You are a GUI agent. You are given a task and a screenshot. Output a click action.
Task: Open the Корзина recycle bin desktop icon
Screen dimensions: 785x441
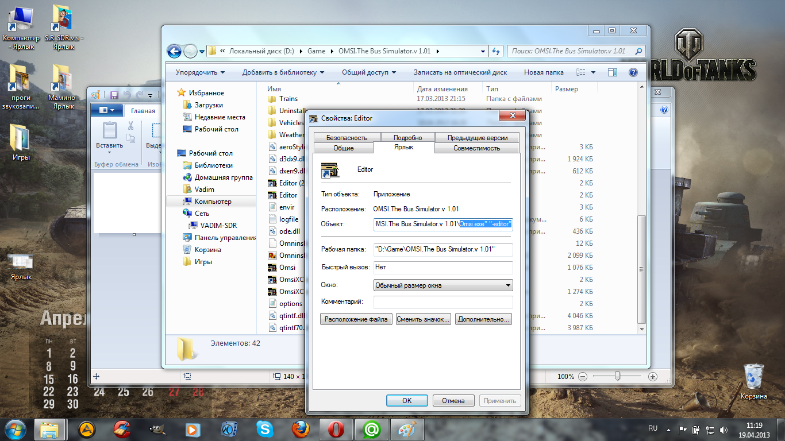click(x=753, y=382)
